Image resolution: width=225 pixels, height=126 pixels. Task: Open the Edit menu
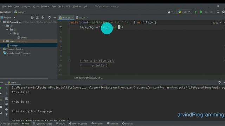(x=10, y=6)
